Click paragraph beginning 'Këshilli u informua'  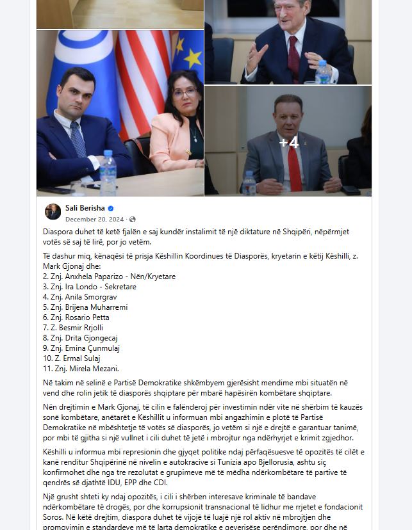pyautogui.click(x=204, y=467)
